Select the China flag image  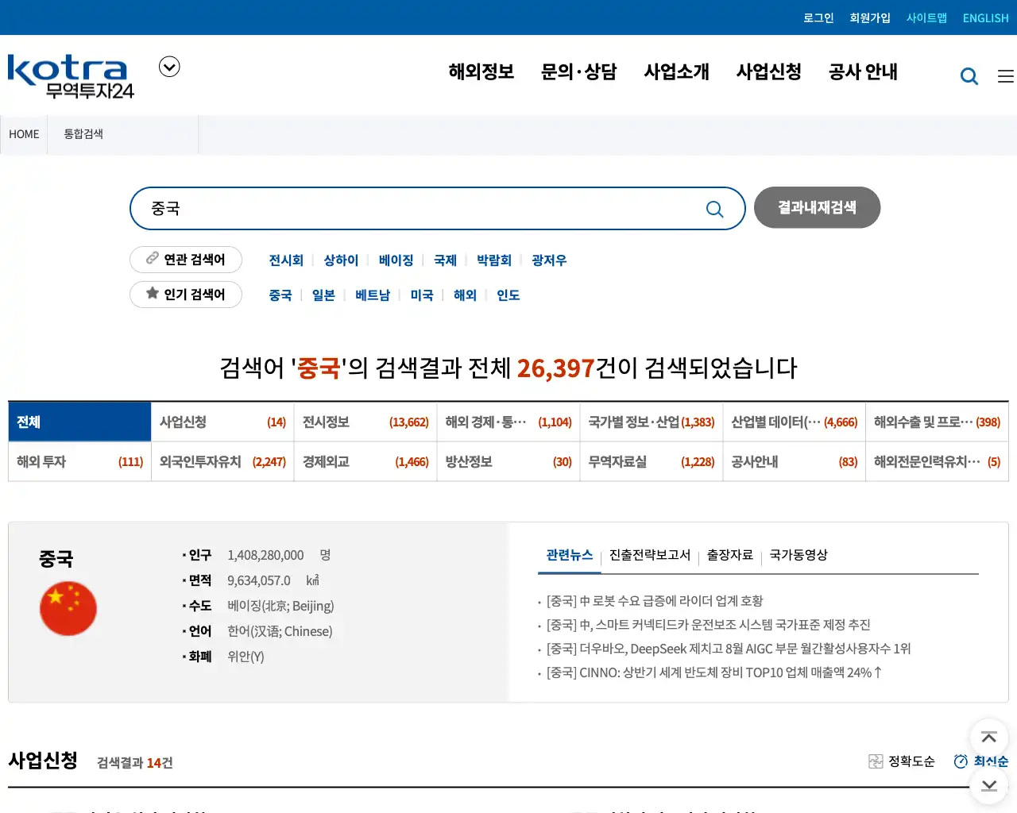coord(68,608)
